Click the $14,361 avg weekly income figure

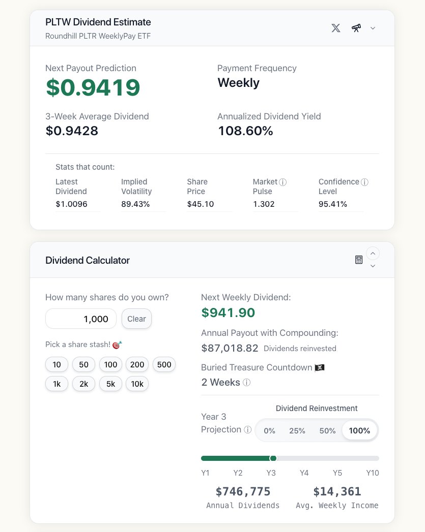tap(337, 491)
